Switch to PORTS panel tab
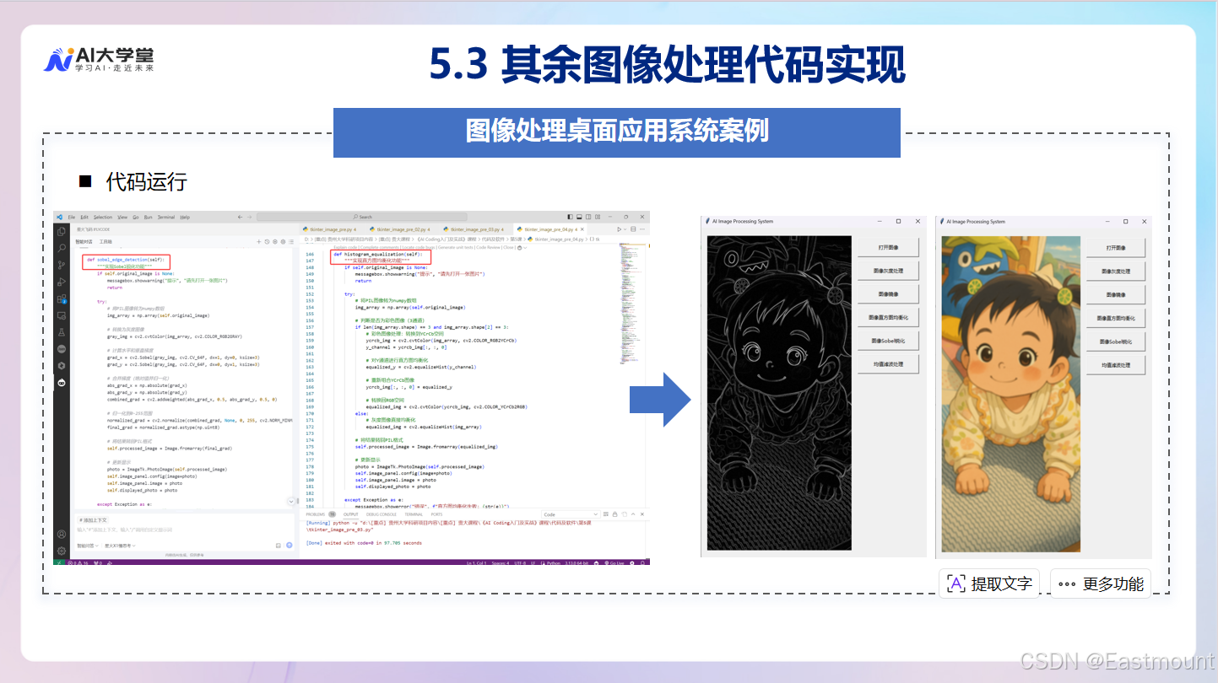The height and width of the screenshot is (683, 1218). coord(436,514)
